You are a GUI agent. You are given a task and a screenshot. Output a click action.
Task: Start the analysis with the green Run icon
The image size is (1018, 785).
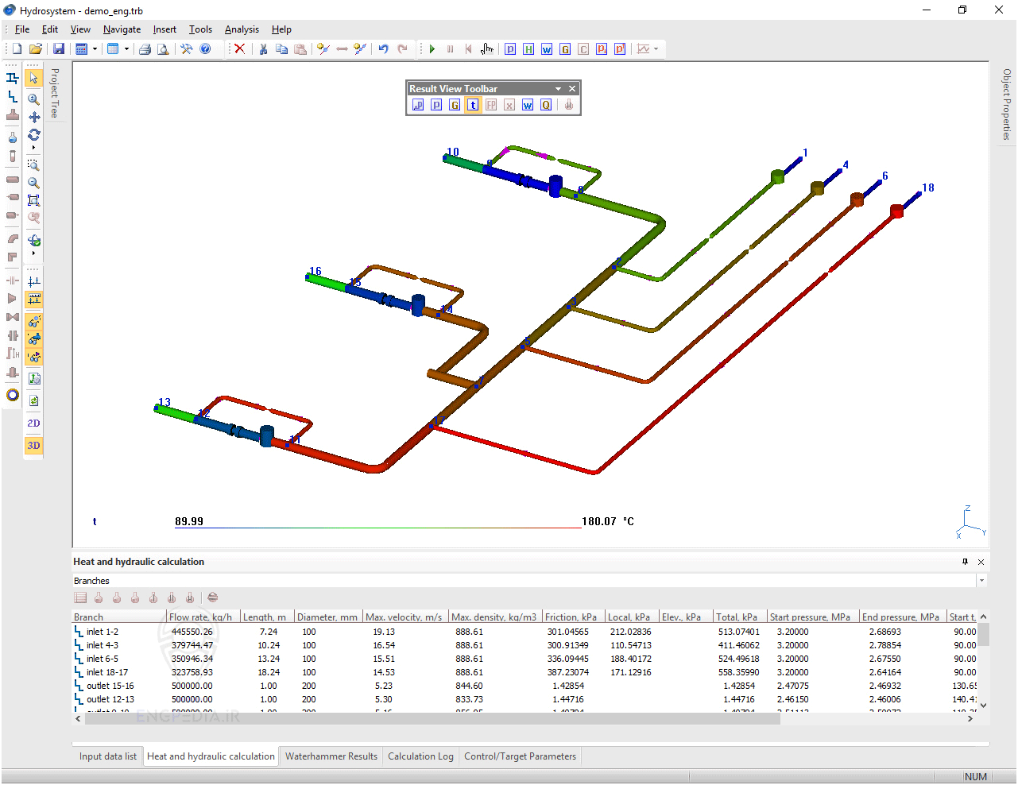[x=432, y=48]
